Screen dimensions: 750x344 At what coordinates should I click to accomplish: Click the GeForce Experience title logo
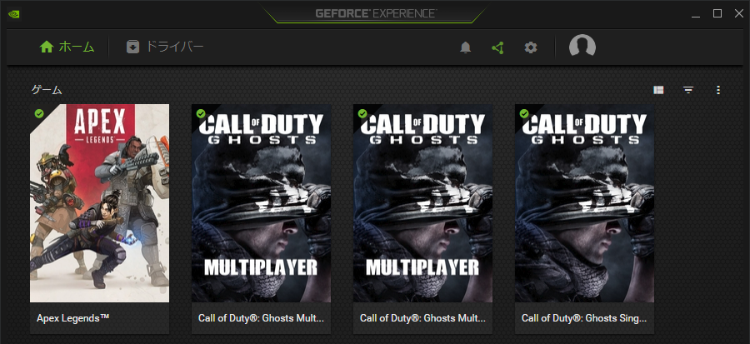[x=376, y=13]
